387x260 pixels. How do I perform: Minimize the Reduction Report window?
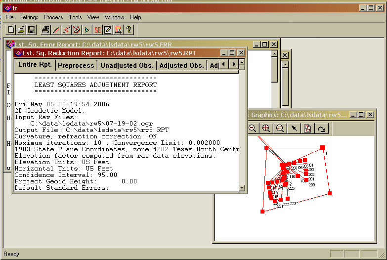(x=224, y=53)
